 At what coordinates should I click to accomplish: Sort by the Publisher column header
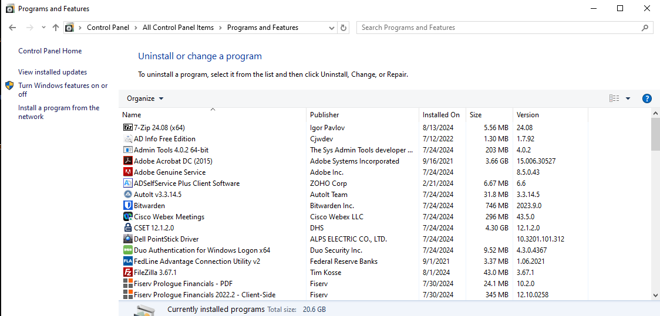click(363, 115)
